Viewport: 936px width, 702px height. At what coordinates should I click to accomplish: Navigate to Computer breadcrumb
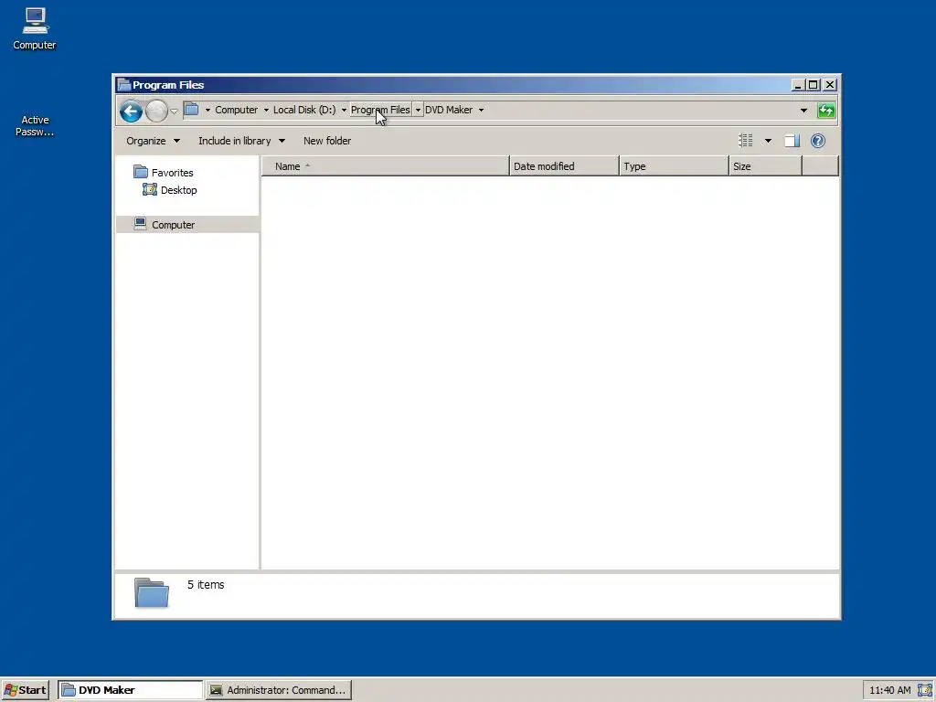click(237, 110)
